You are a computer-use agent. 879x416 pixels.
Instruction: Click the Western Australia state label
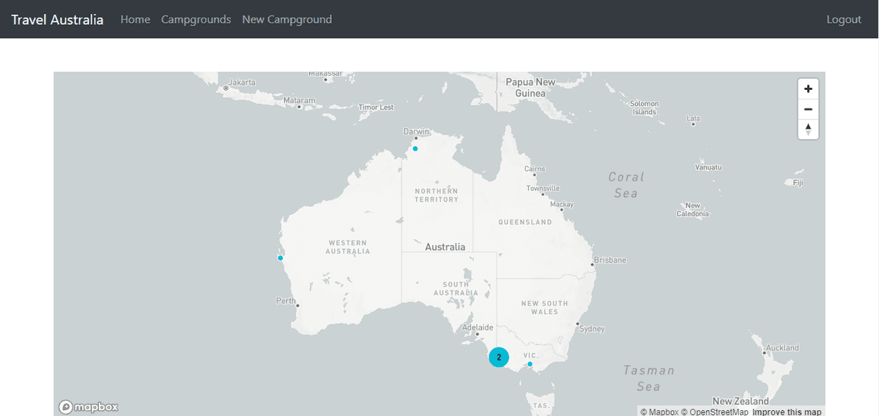click(x=348, y=247)
